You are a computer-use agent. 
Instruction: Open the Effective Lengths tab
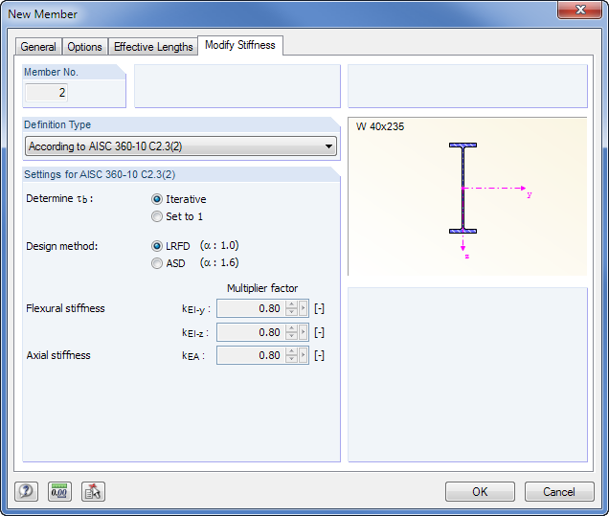tap(153, 47)
